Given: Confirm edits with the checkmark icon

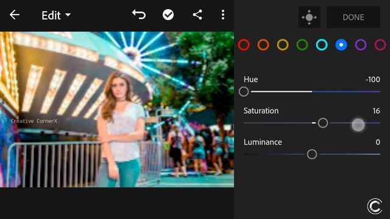Looking at the screenshot, I should point(168,15).
